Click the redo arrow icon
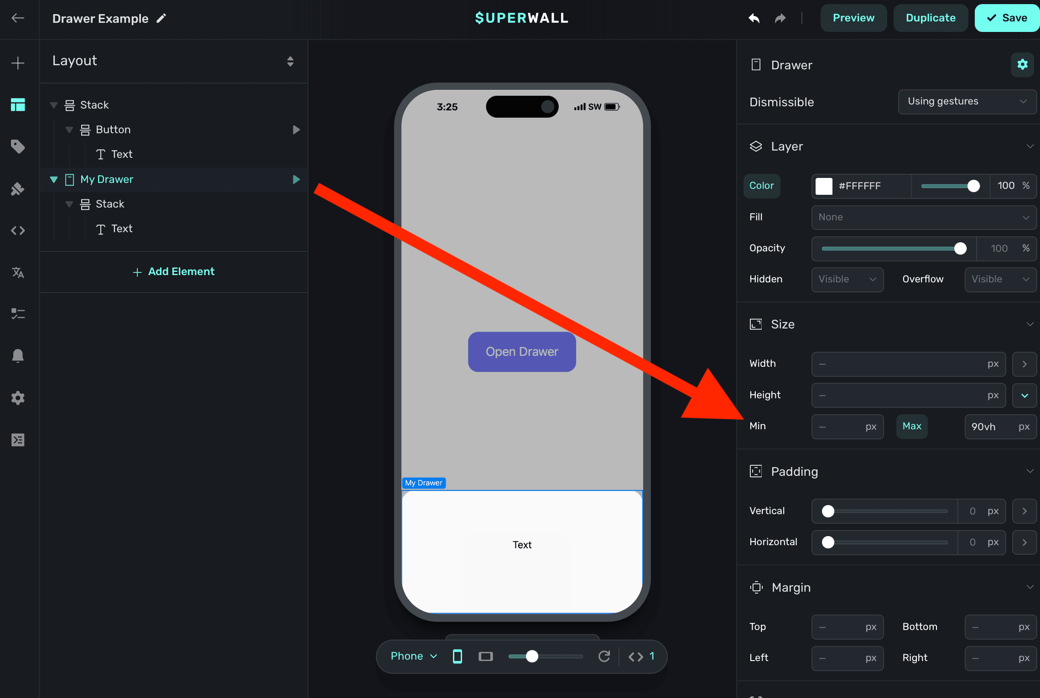The width and height of the screenshot is (1040, 698). (780, 18)
